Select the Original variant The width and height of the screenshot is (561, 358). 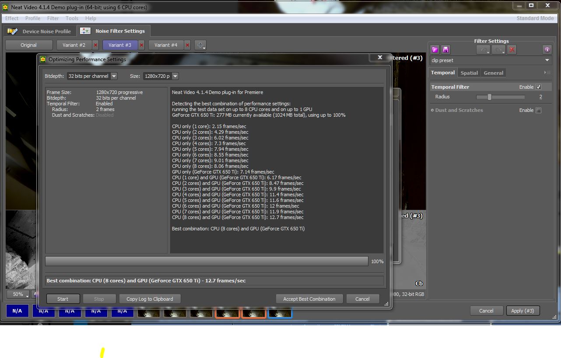point(29,45)
